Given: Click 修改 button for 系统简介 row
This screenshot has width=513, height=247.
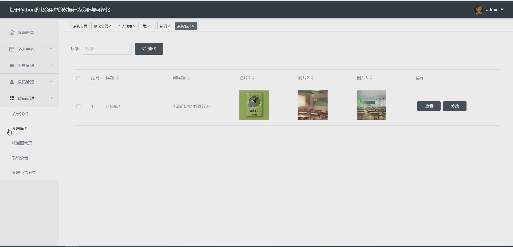Looking at the screenshot, I should click(x=455, y=106).
